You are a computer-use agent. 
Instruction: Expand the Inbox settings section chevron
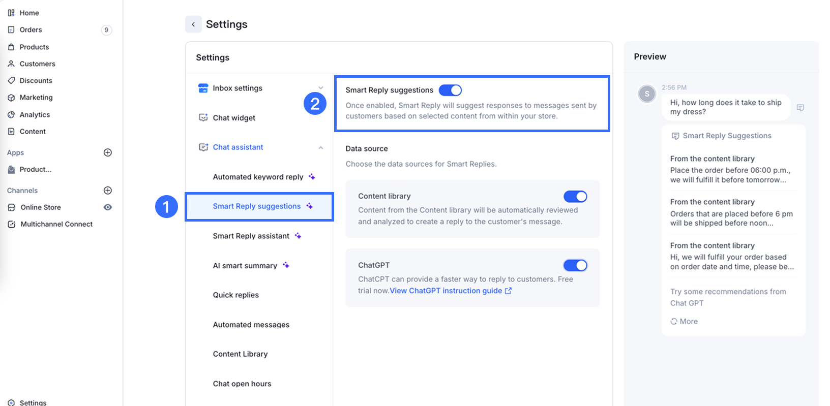tap(320, 88)
